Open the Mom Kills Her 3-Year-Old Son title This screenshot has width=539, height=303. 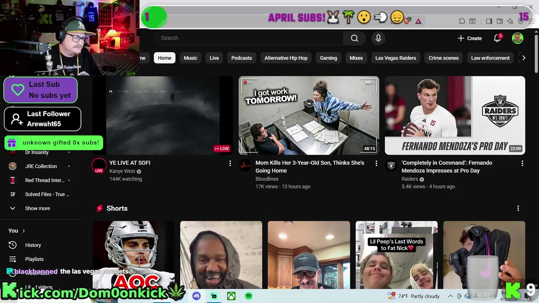[x=310, y=167]
